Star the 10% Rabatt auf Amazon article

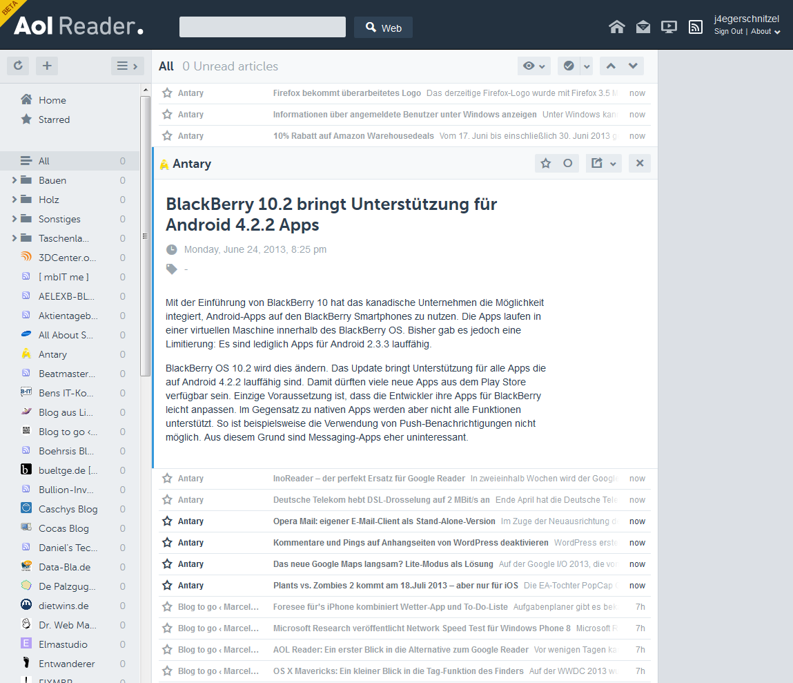click(168, 135)
